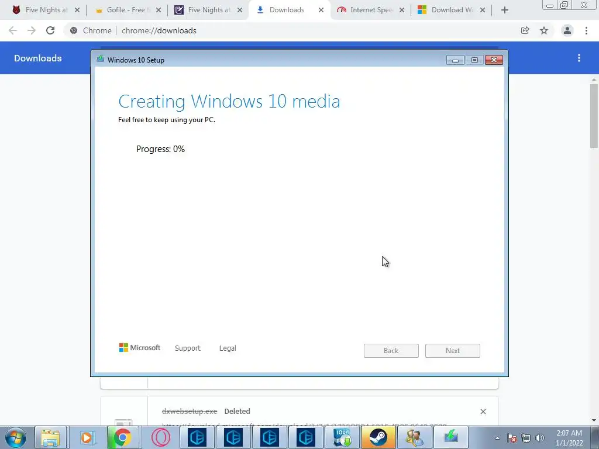This screenshot has height=449, width=599.
Task: Close the active Downloads tab
Action: (x=321, y=11)
